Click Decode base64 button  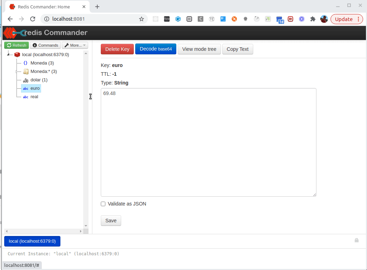pyautogui.click(x=156, y=49)
